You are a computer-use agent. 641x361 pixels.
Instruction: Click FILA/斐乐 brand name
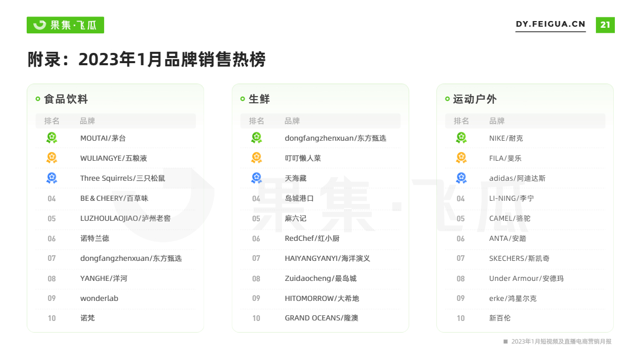(x=505, y=158)
